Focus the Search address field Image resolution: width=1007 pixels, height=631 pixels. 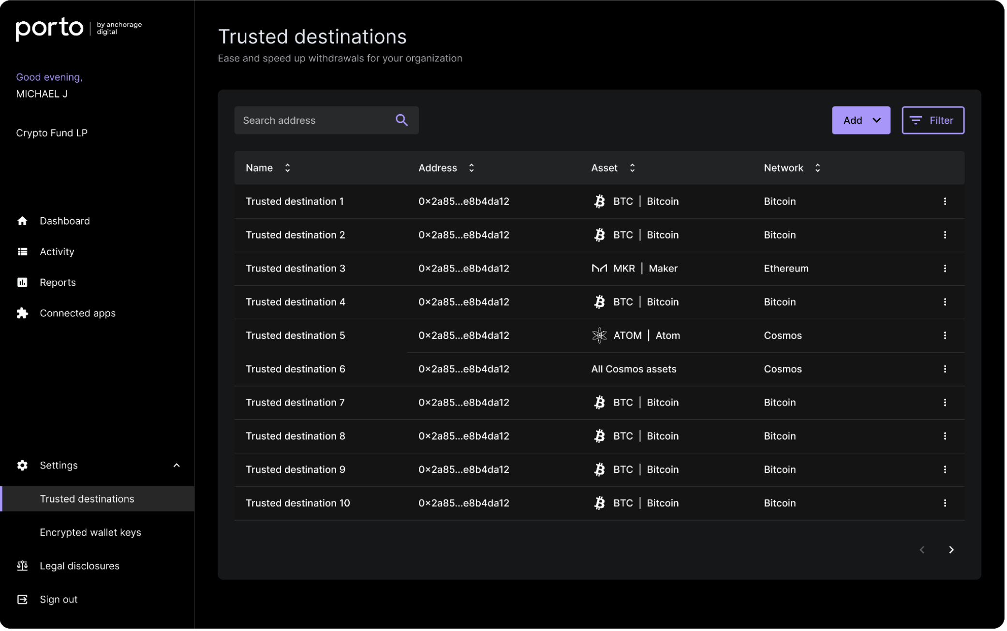pyautogui.click(x=327, y=120)
